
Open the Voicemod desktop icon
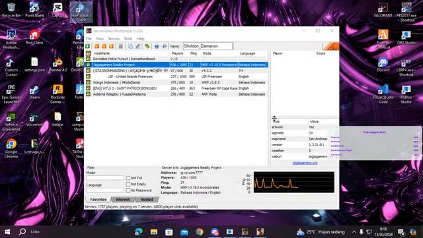[34, 119]
